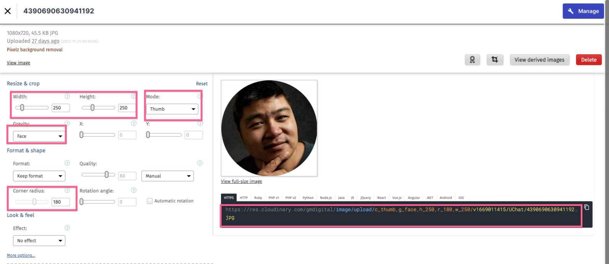Click the Quality slider handle
Viewport: 609px width, 264px height.
tap(107, 174)
